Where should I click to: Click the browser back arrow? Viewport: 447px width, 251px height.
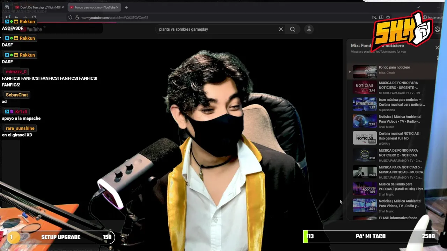(x=16, y=17)
